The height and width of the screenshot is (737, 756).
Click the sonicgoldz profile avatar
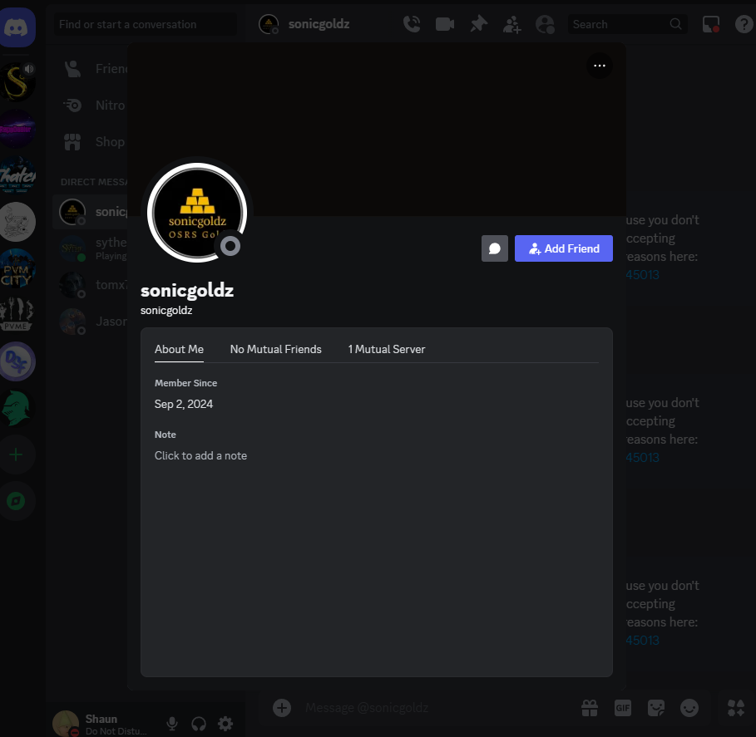pyautogui.click(x=197, y=213)
